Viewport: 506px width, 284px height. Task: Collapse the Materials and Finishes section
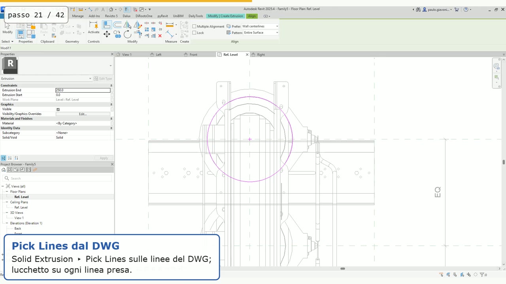click(x=111, y=118)
